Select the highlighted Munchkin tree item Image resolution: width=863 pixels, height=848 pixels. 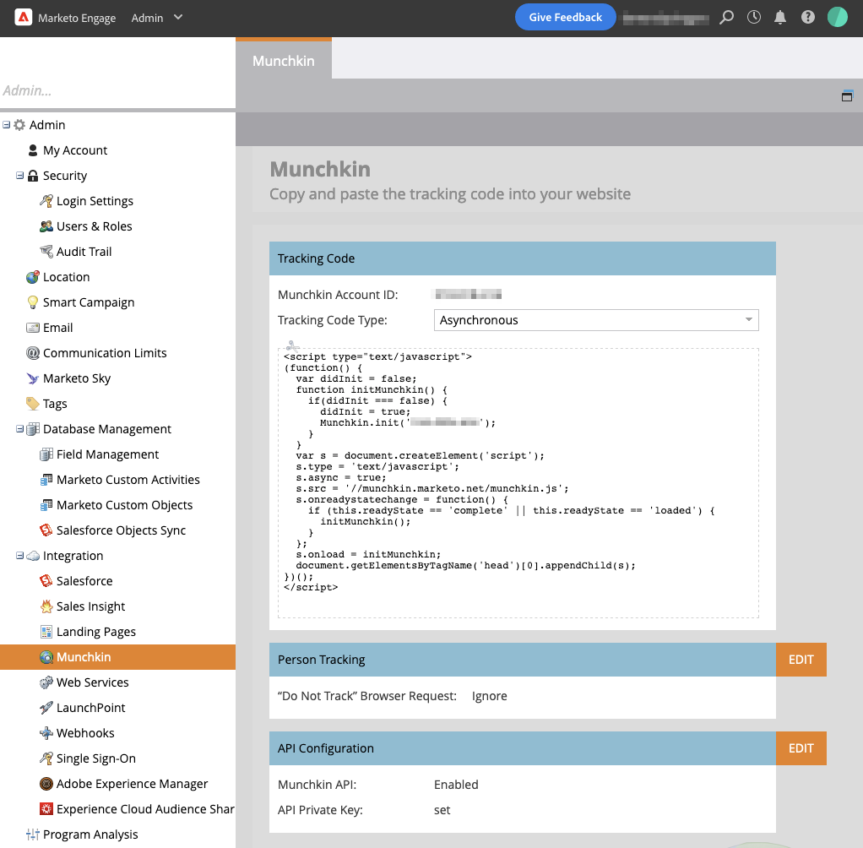click(x=117, y=657)
